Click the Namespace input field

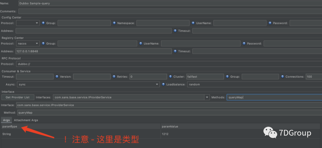[x=163, y=23]
